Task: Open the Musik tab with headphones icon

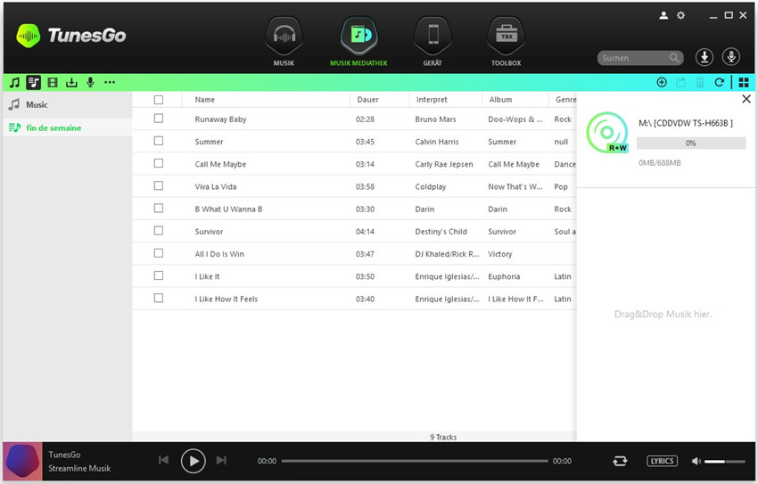Action: click(284, 41)
